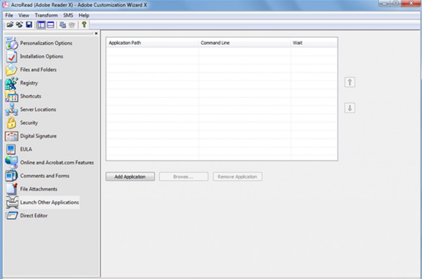Viewport: 422px width, 279px height.
Task: Open the File menu
Action: click(9, 15)
